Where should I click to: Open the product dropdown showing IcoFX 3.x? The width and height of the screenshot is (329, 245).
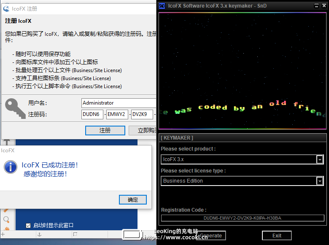(242, 159)
